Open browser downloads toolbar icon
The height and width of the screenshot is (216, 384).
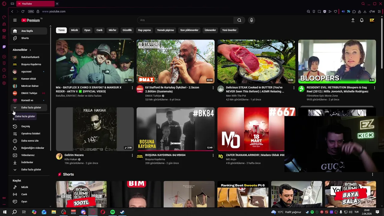365,11
